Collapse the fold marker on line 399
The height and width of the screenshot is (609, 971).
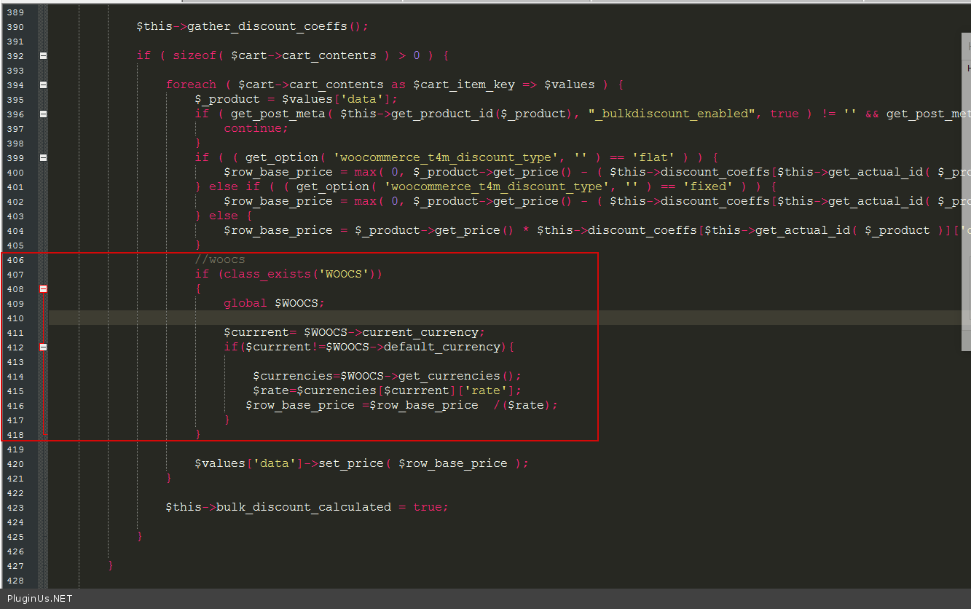pos(43,157)
